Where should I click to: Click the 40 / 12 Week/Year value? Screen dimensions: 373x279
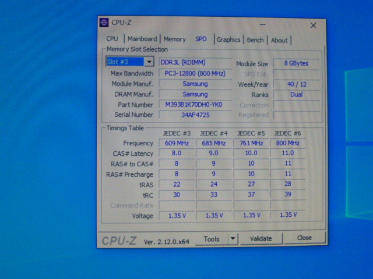[297, 84]
